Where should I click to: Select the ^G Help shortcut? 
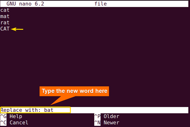[x=11, y=116]
